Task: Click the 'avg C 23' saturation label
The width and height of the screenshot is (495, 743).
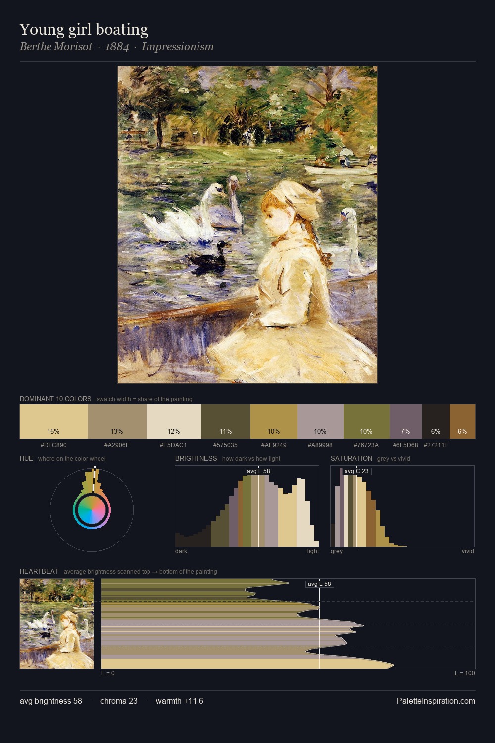Action: [356, 471]
